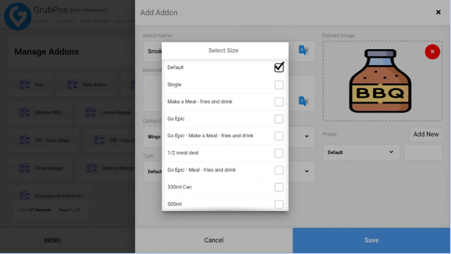Viewport: 451px width, 254px height.
Task: Tick the 330ml Can checkbox
Action: coord(279,187)
